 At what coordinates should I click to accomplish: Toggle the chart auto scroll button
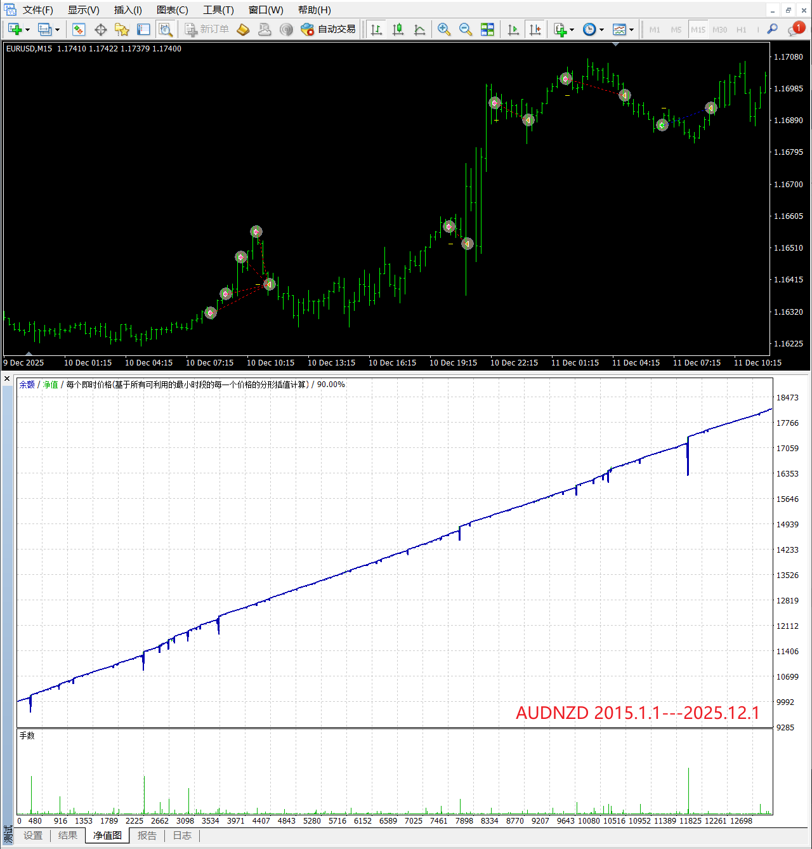click(x=513, y=30)
